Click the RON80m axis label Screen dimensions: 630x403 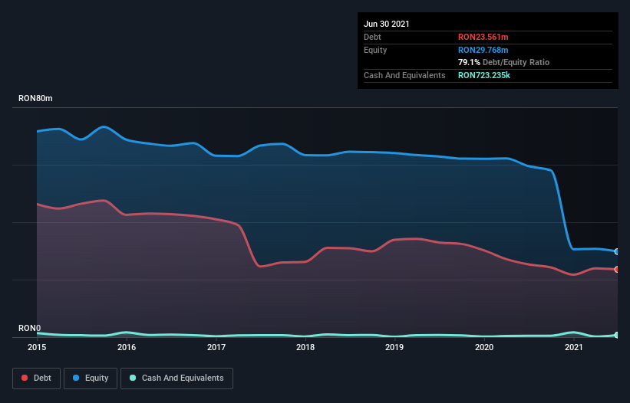[x=35, y=98]
